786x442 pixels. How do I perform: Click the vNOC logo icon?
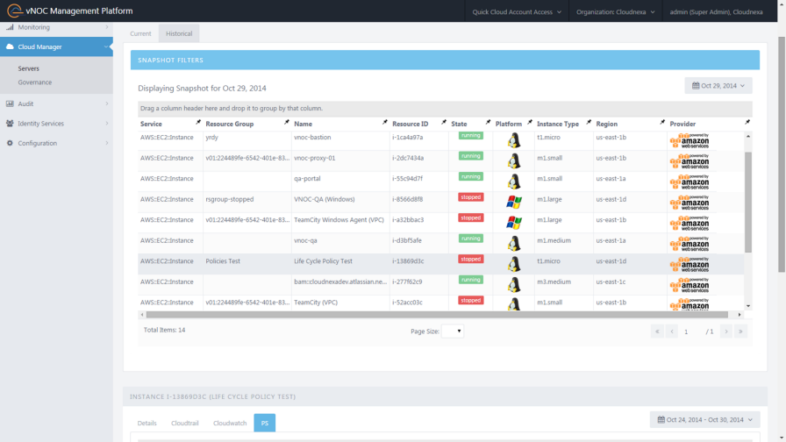pos(12,11)
